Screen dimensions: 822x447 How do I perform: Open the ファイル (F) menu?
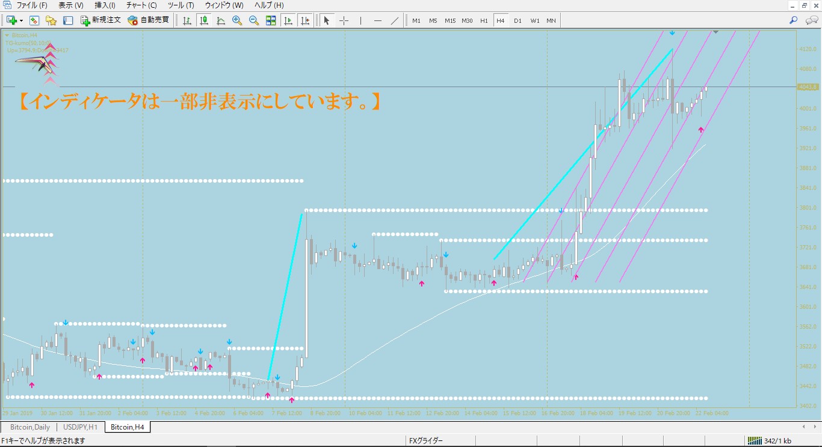pyautogui.click(x=32, y=5)
